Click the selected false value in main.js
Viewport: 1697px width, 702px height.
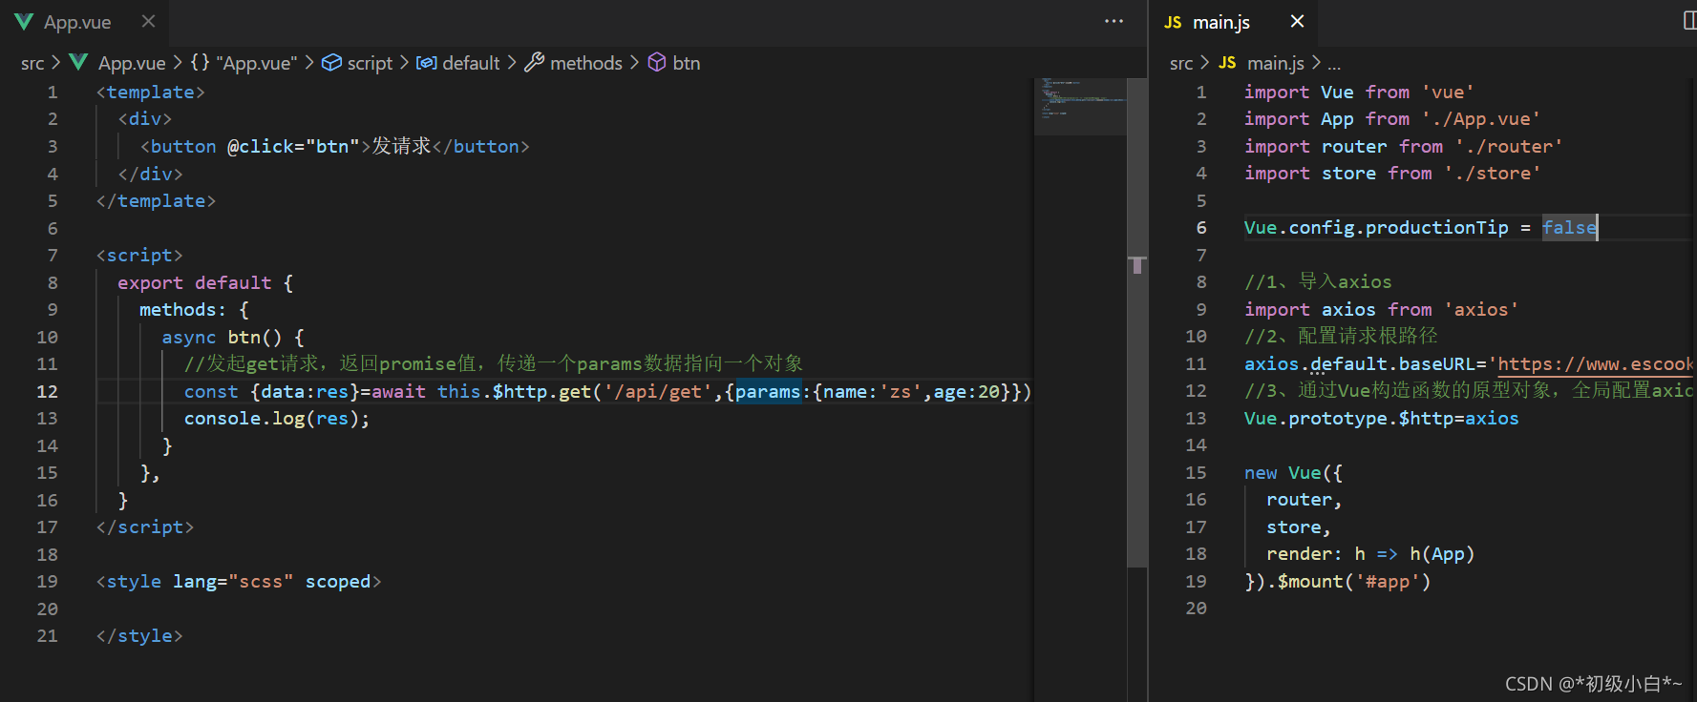coord(1569,228)
